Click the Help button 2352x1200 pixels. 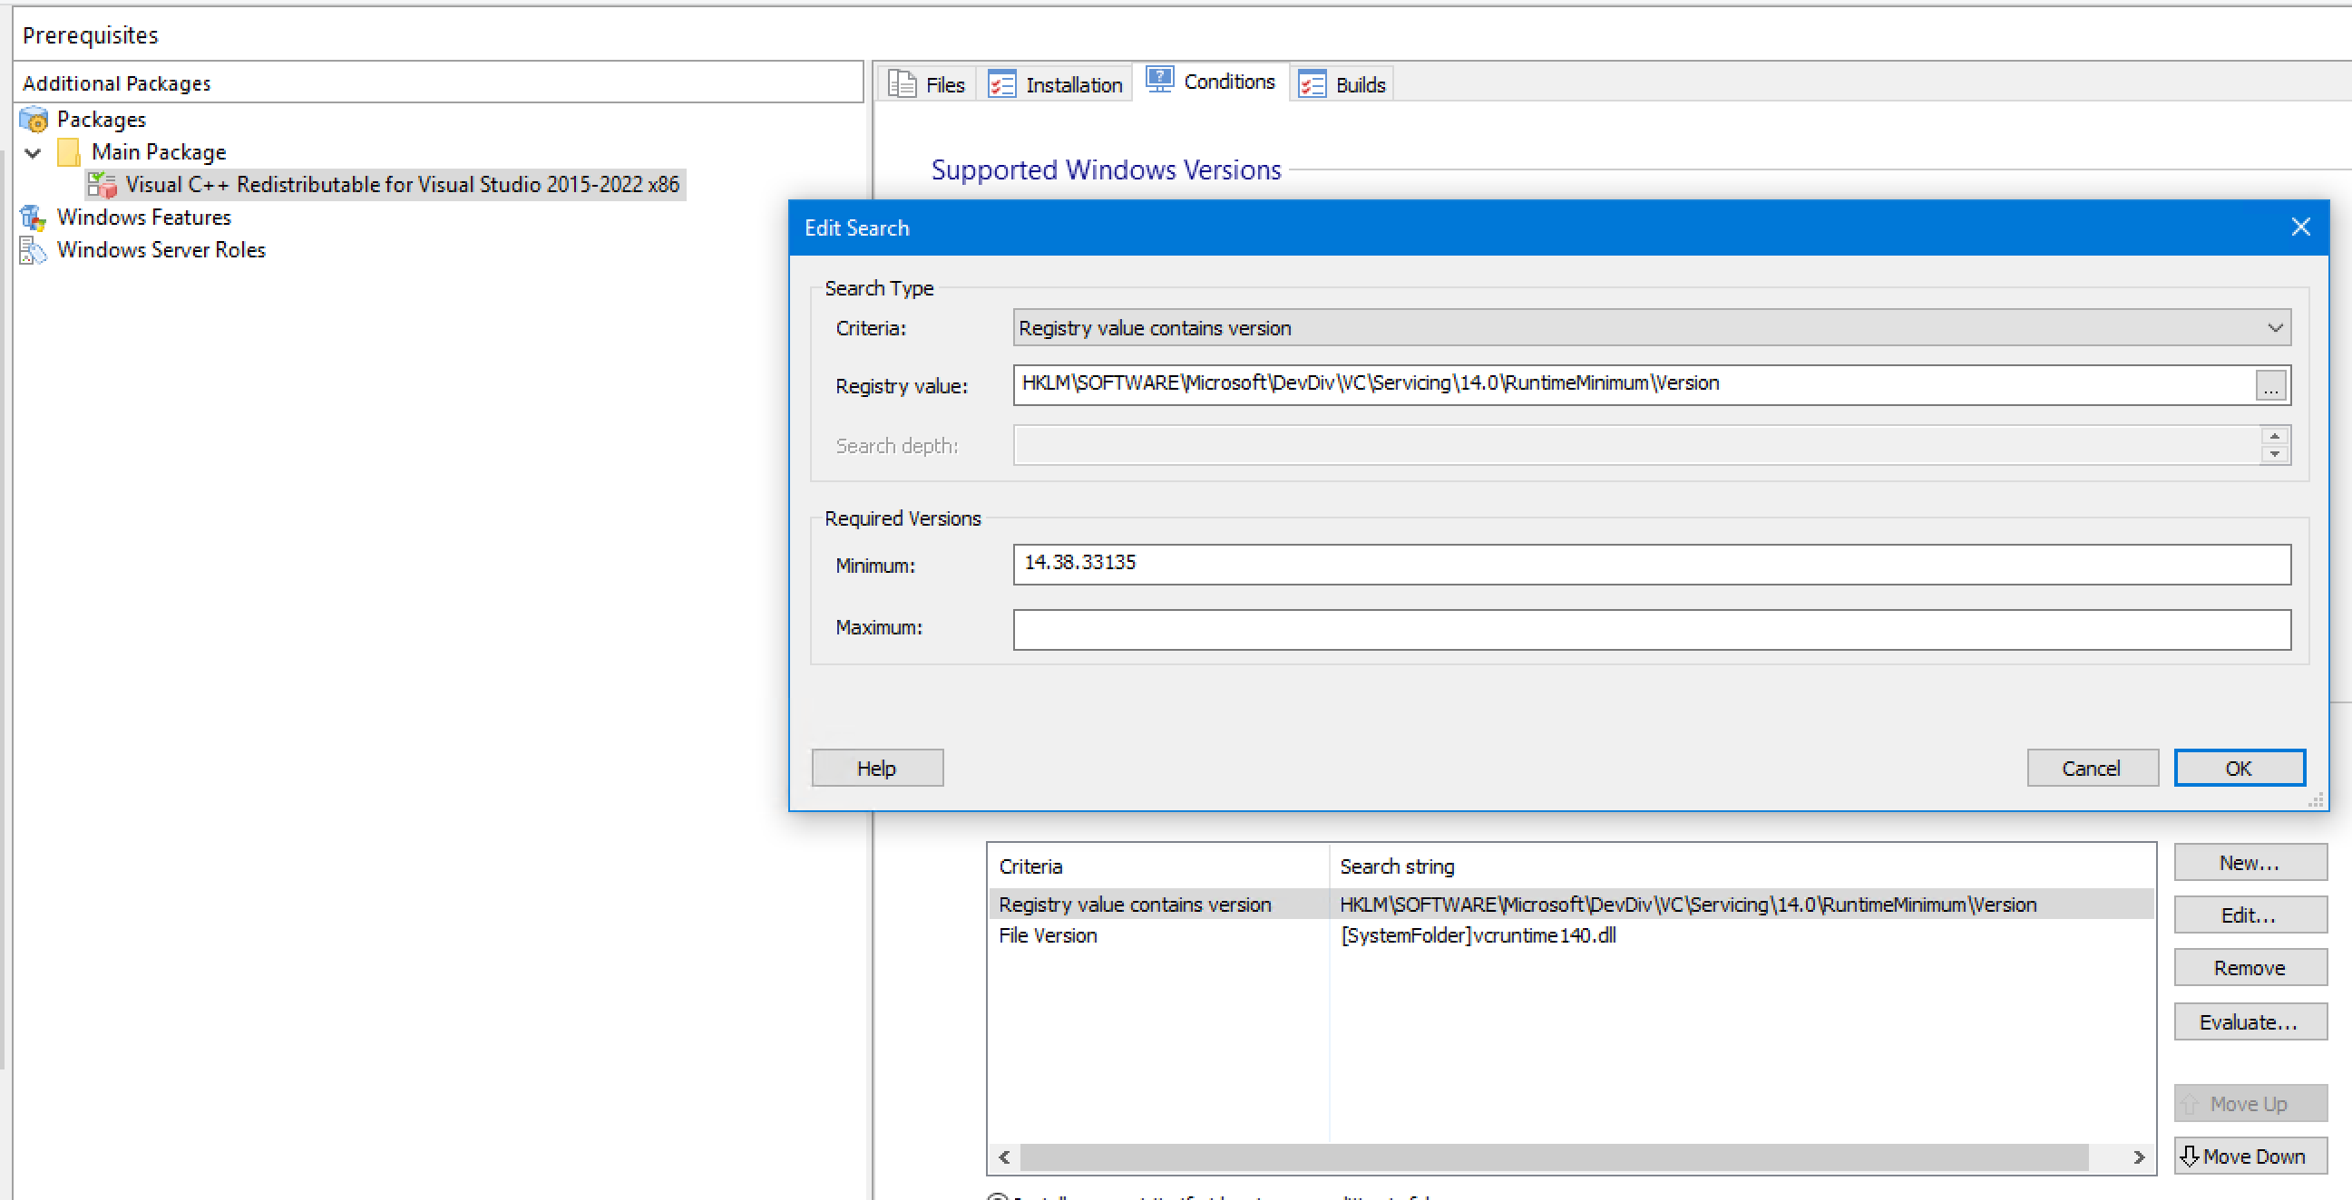tap(876, 768)
